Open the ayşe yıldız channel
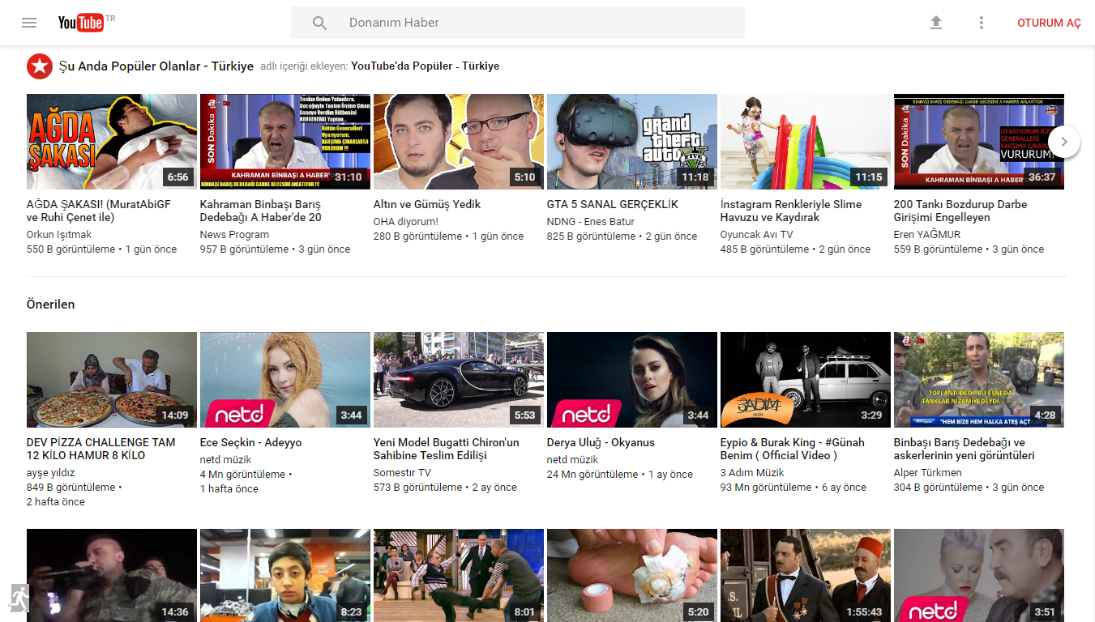The height and width of the screenshot is (622, 1095). pyautogui.click(x=51, y=473)
